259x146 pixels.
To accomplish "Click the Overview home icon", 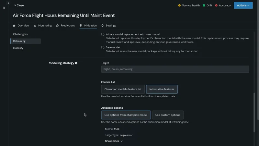I will pos(14,26).
